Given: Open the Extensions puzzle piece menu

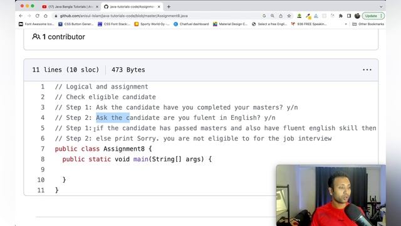Looking at the screenshot, I should [x=341, y=16].
